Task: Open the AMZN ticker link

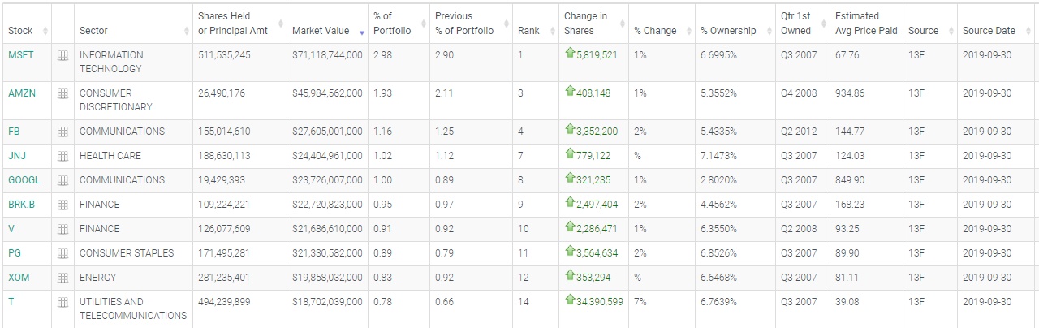Action: click(x=22, y=93)
